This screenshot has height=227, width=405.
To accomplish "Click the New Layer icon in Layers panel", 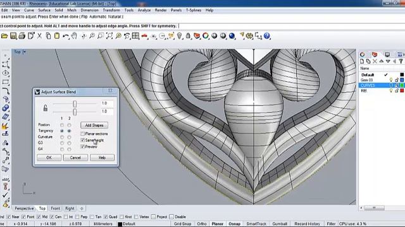I will 362,61.
